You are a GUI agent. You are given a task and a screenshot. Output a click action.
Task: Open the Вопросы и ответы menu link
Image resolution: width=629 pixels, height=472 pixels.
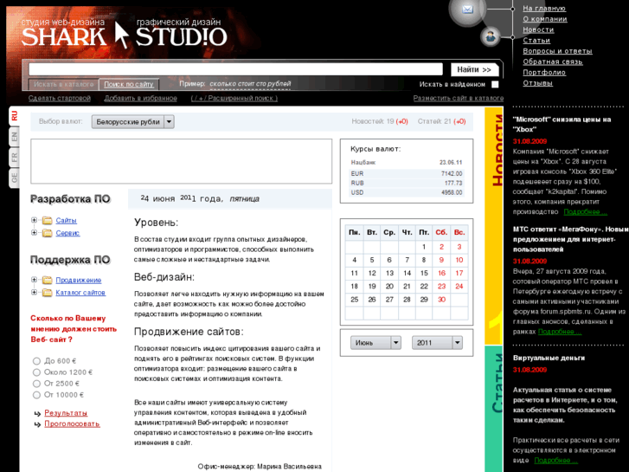click(557, 51)
